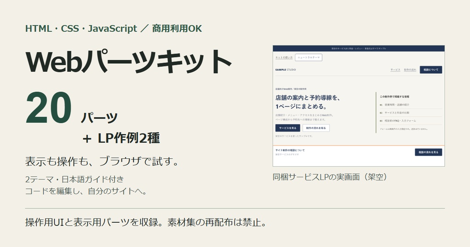Select the ニュートラルテーマ theme button
470x247 pixels.
click(x=308, y=57)
